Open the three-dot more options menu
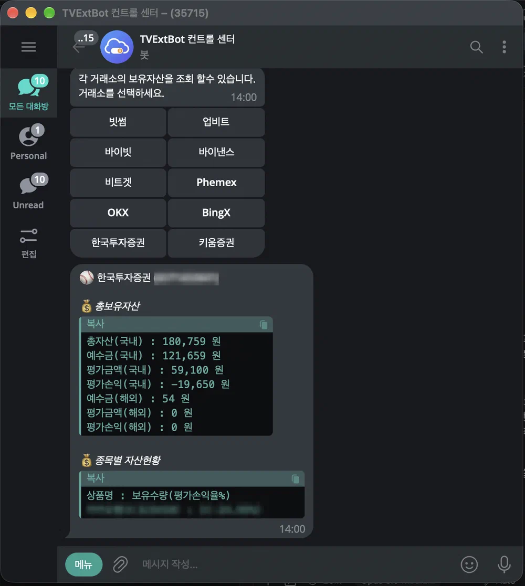 pyautogui.click(x=504, y=47)
